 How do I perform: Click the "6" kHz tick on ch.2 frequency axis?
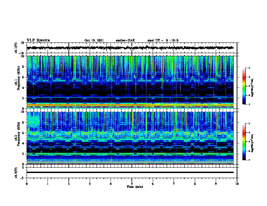point(24,133)
